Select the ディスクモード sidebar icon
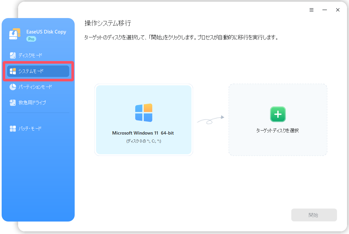 click(x=13, y=55)
